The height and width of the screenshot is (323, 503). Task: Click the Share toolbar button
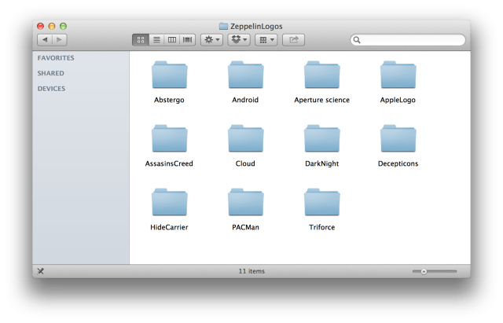(x=293, y=40)
